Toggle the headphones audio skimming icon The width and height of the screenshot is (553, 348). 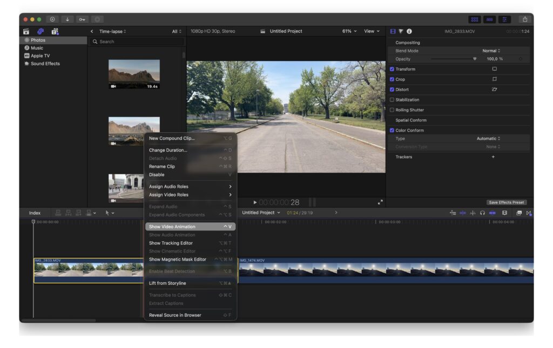pyautogui.click(x=482, y=213)
